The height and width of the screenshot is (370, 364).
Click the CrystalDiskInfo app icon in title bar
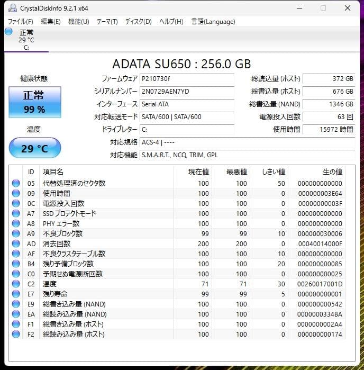click(x=13, y=8)
